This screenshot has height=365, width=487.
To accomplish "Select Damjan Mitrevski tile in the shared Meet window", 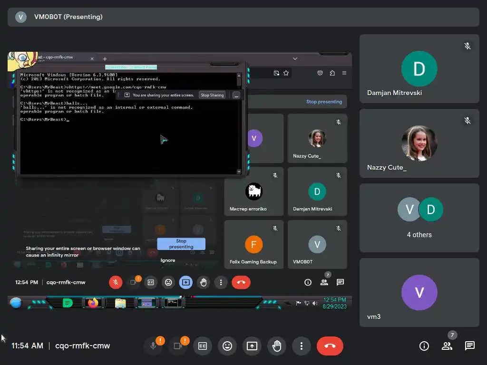I will coord(317,192).
